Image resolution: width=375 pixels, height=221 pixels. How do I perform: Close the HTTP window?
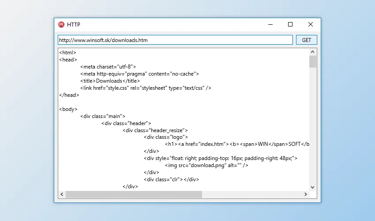(311, 24)
